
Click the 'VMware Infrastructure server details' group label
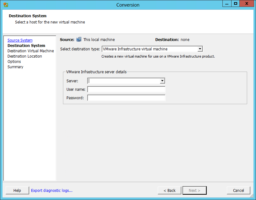coord(96,72)
